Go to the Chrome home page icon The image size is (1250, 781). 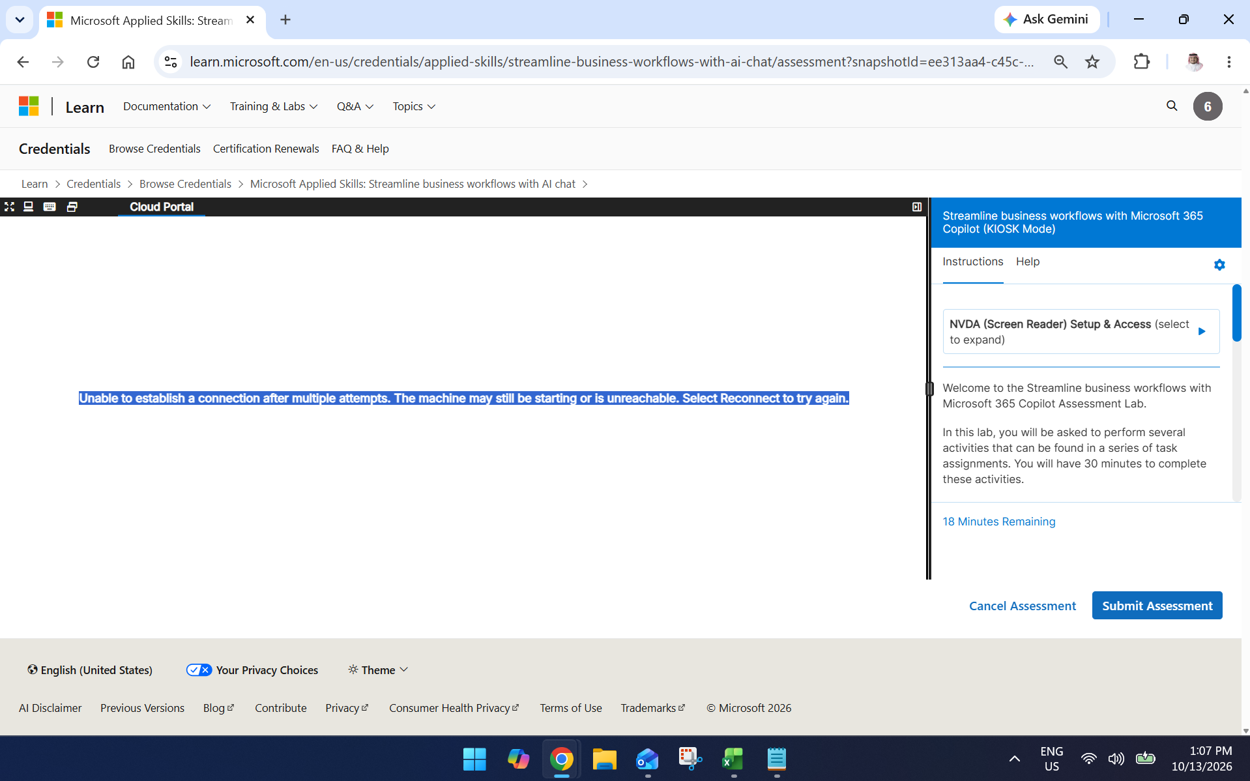pyautogui.click(x=128, y=62)
